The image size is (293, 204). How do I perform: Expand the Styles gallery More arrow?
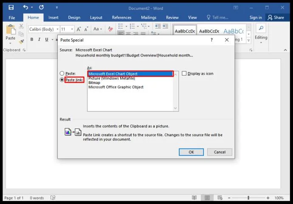248,40
